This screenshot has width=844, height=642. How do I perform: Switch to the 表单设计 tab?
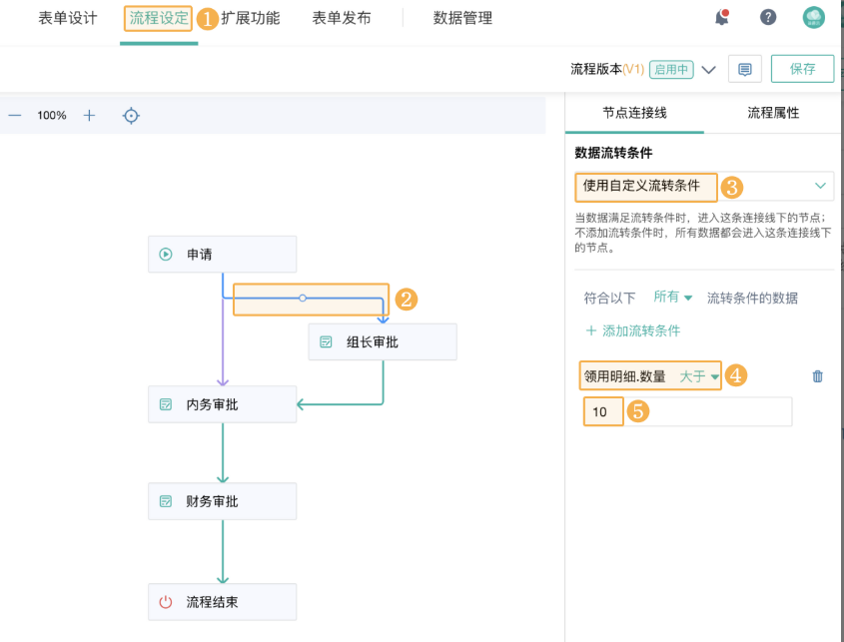click(x=68, y=18)
